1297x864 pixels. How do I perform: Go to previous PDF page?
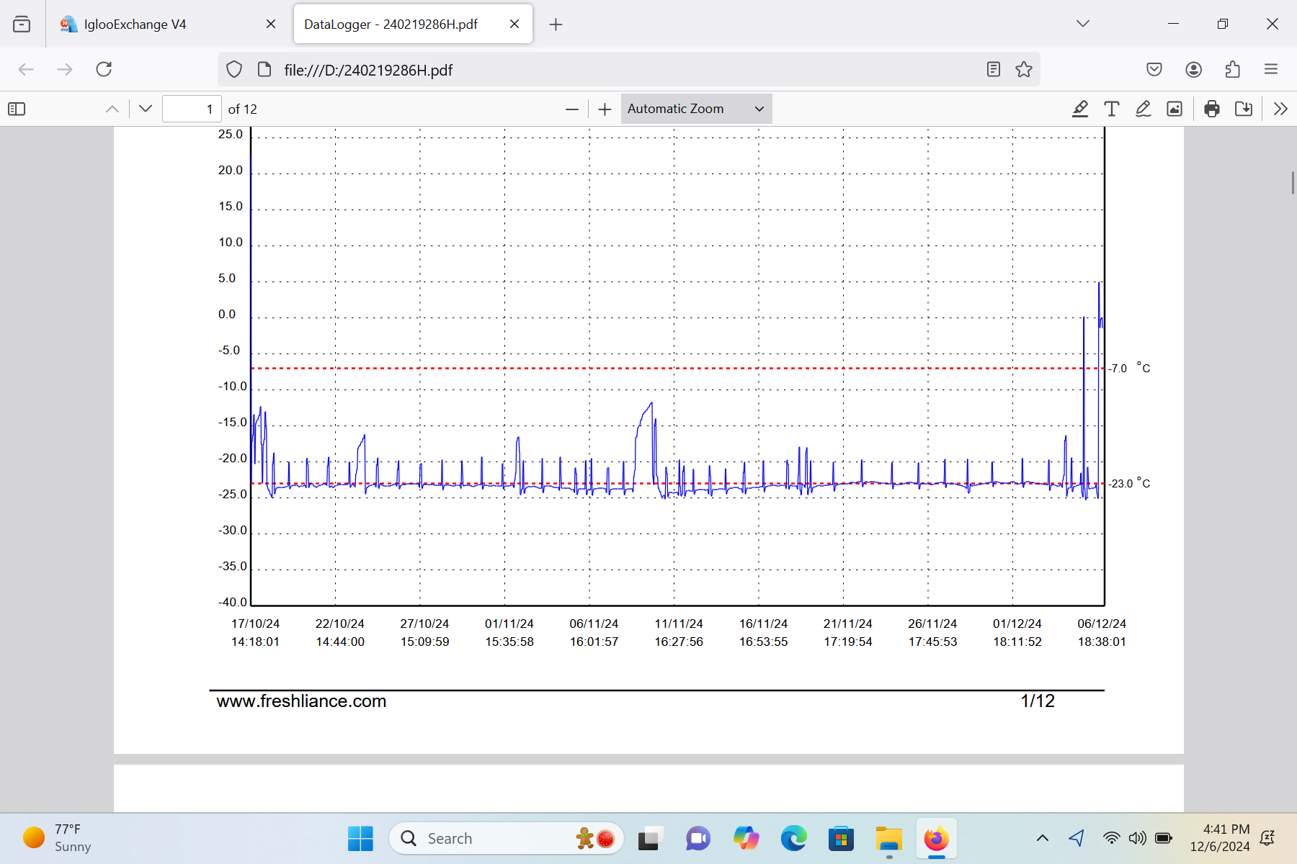[112, 109]
